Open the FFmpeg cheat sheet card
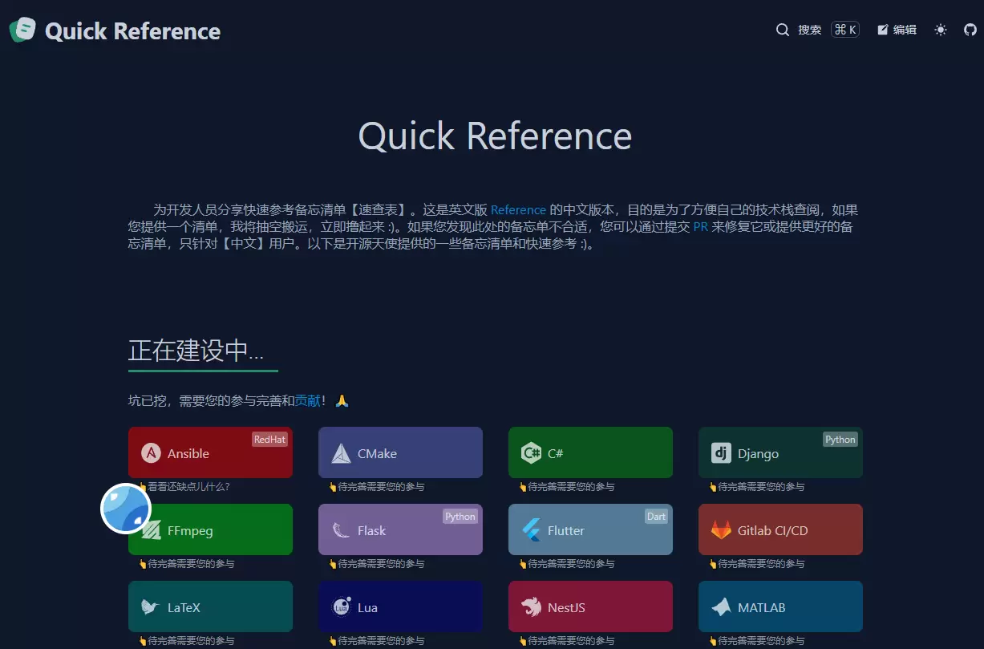Viewport: 984px width, 649px height. (x=210, y=529)
